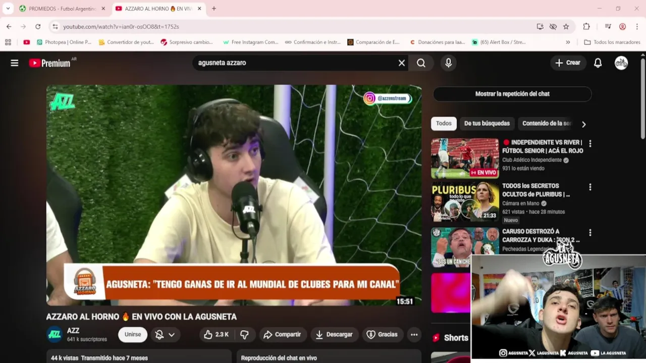The image size is (646, 363).
Task: Show more bookmarks chevron
Action: pyautogui.click(x=568, y=42)
